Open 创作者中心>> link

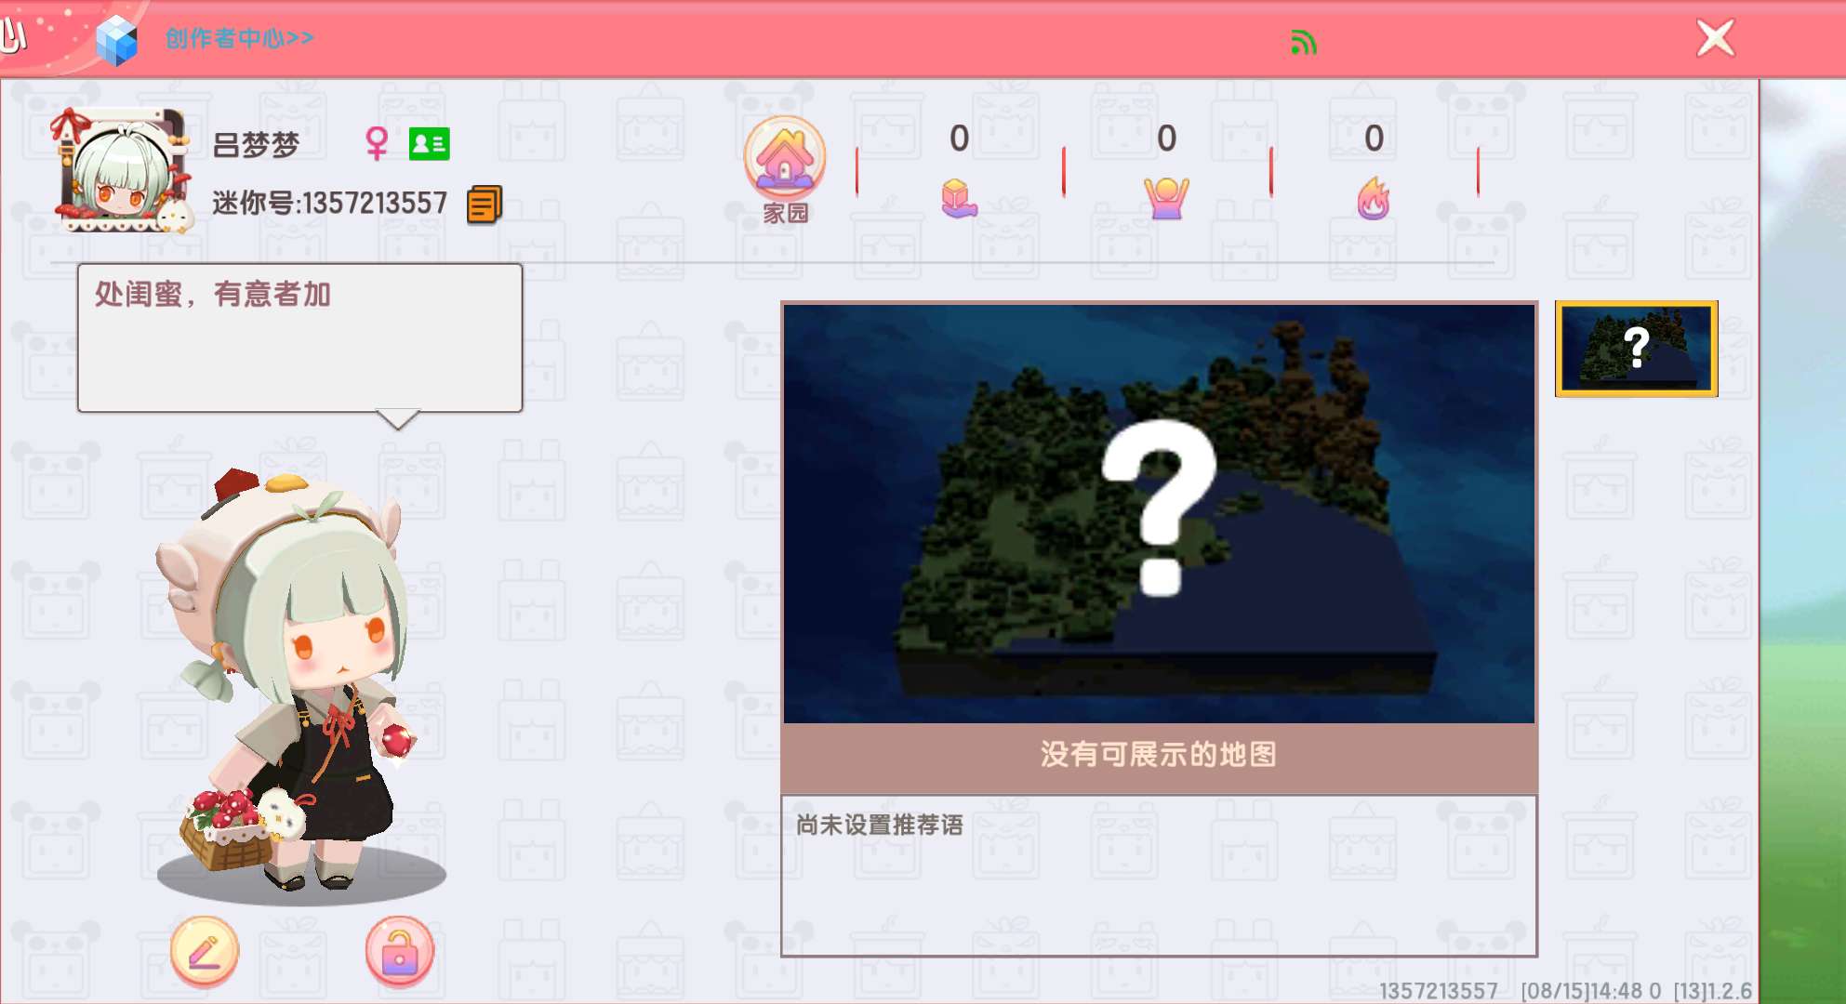click(240, 38)
